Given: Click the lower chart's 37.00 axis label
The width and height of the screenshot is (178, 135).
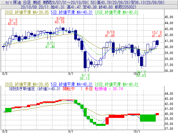Looking at the screenshot, I should [169, 129].
